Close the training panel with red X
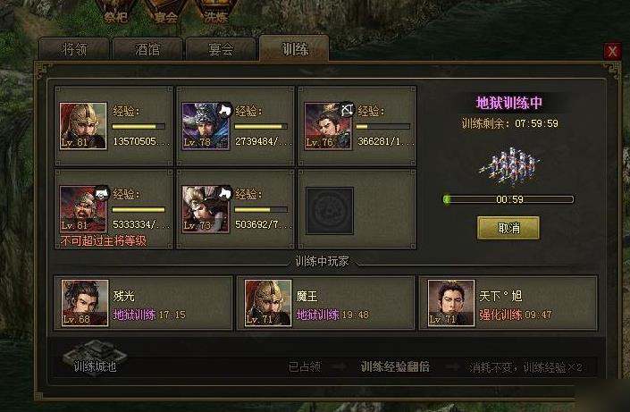630x412 pixels. (x=612, y=51)
